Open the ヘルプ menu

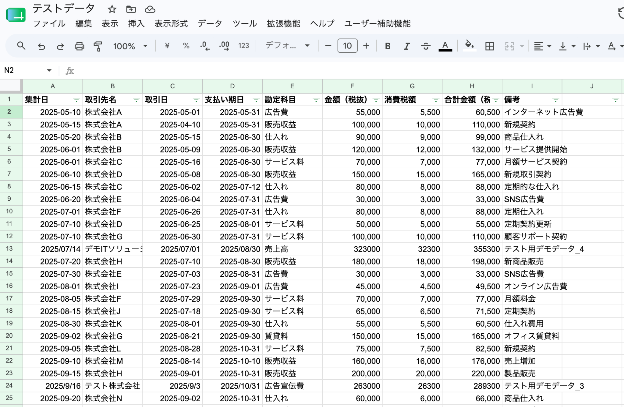(322, 23)
